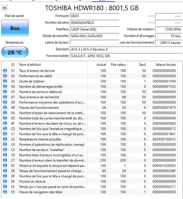Select status icon of attribute C5
183x199 pixels.
click(x=5, y=150)
